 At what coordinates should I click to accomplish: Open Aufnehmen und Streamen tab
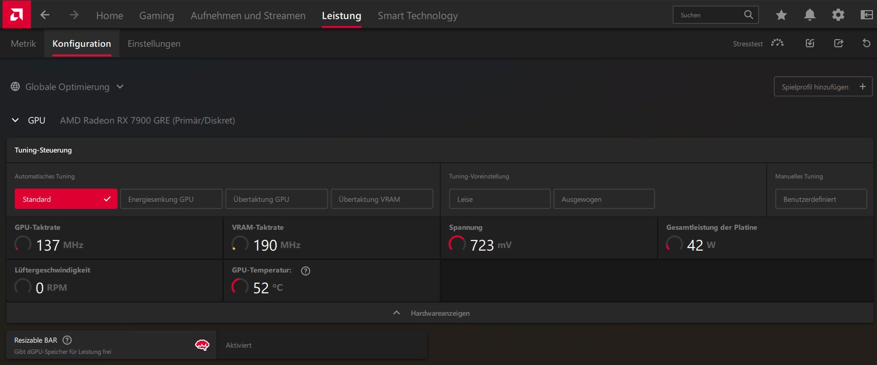pyautogui.click(x=248, y=16)
